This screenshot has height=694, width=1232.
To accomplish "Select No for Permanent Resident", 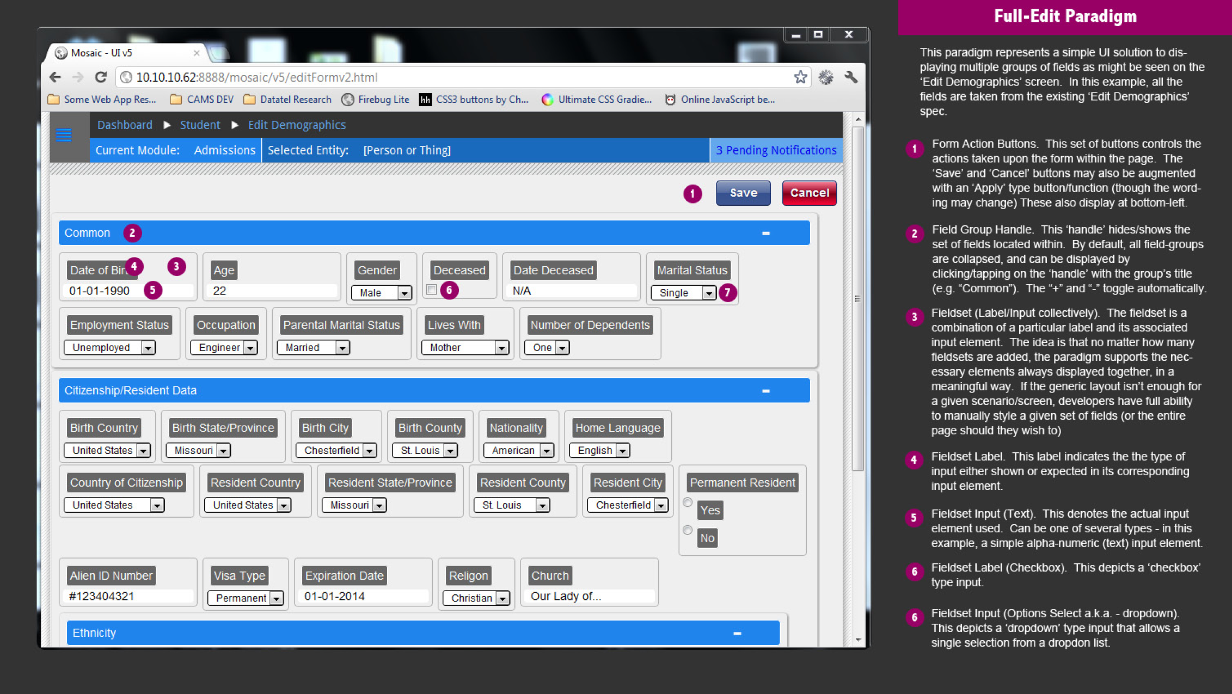I will coord(688,530).
